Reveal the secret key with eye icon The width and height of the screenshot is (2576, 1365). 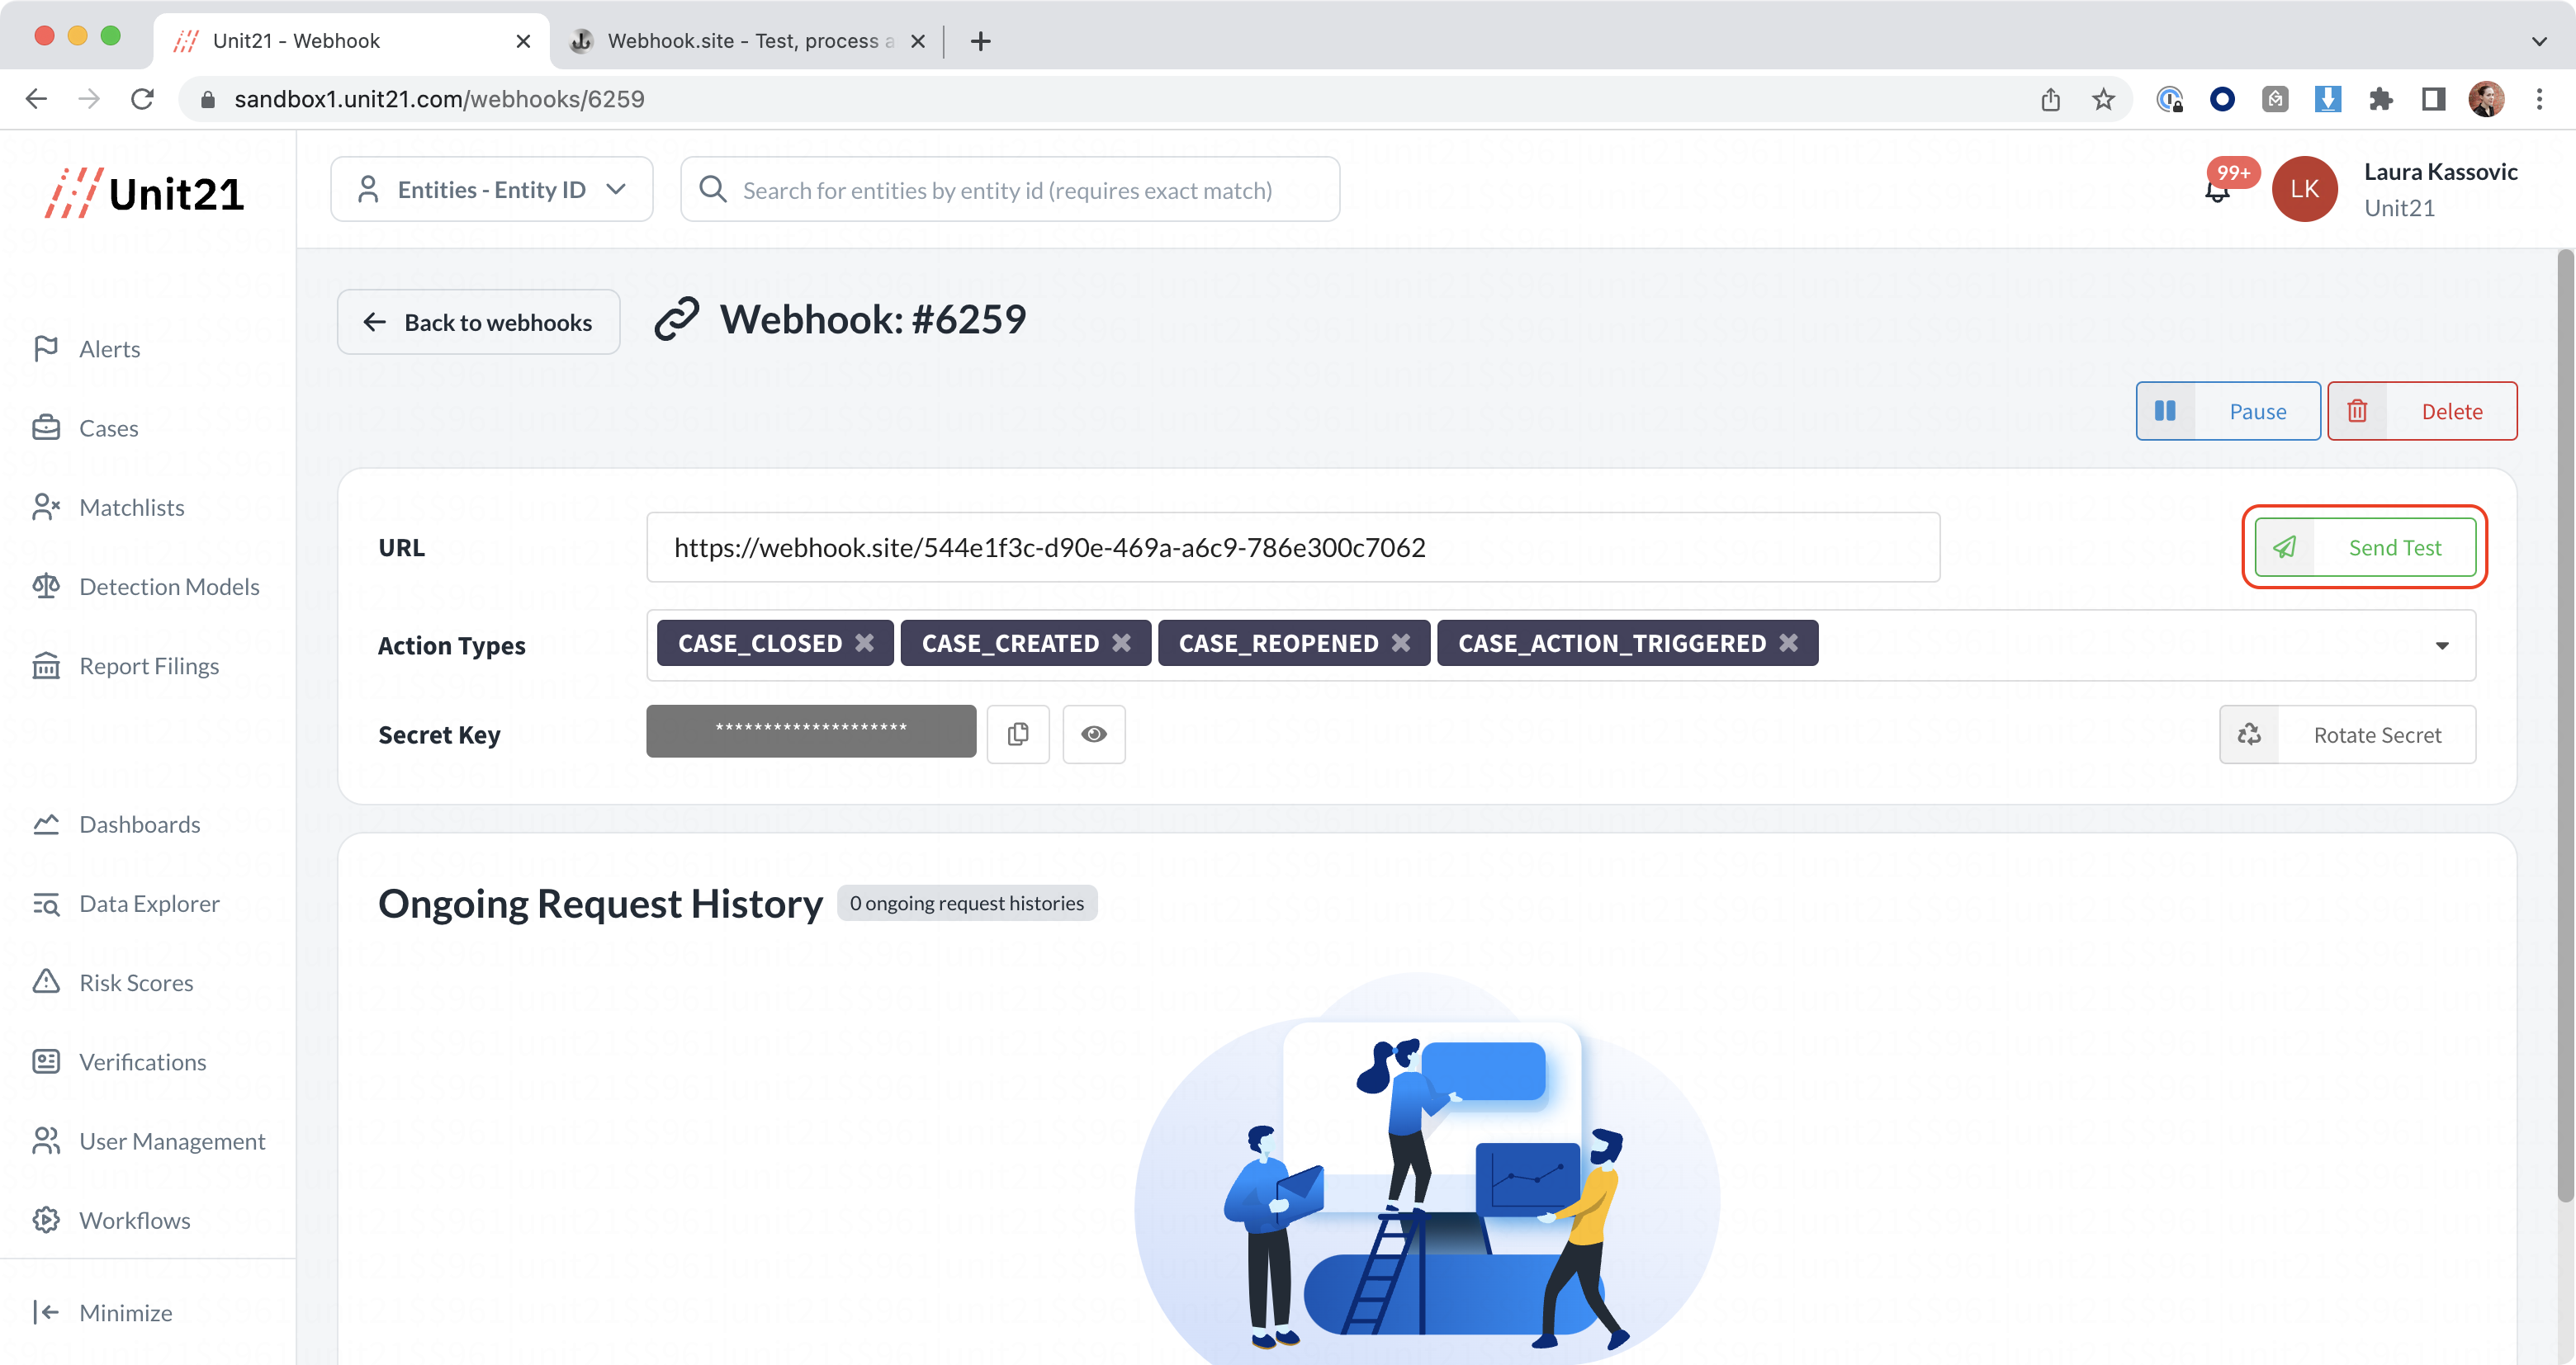pyautogui.click(x=1093, y=734)
